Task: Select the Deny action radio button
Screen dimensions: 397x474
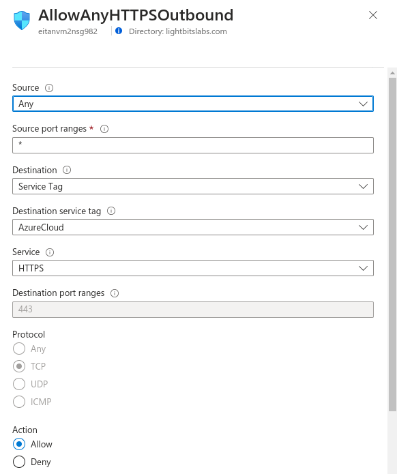Action: tap(19, 462)
